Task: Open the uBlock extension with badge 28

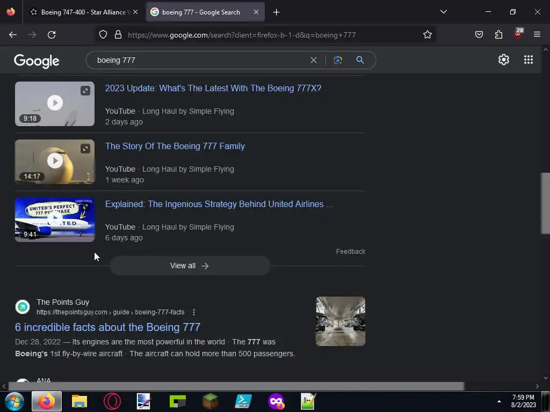Action: (x=518, y=34)
